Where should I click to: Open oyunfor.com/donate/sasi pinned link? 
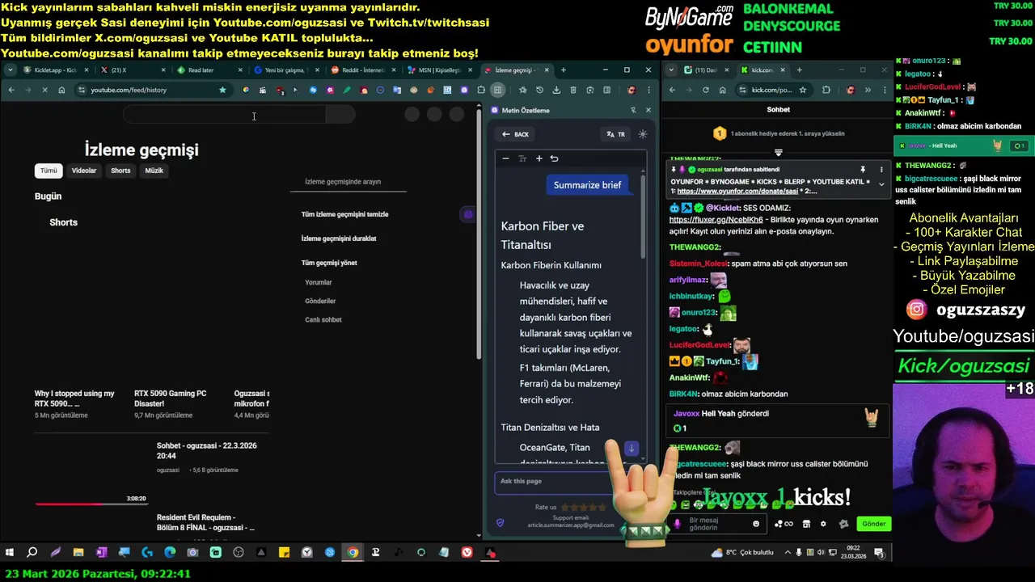pos(738,192)
